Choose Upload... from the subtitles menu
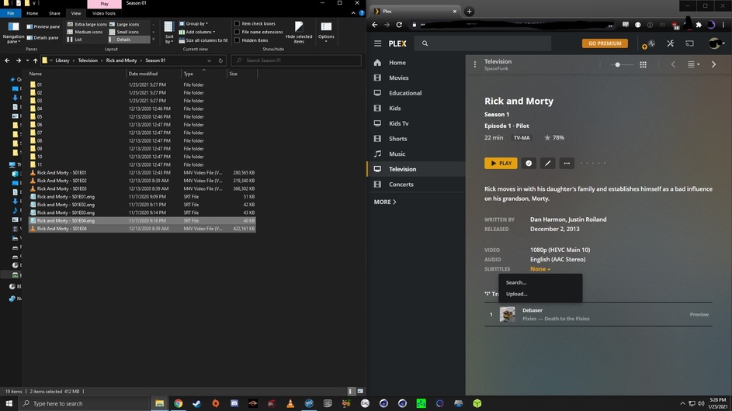 [x=517, y=294]
